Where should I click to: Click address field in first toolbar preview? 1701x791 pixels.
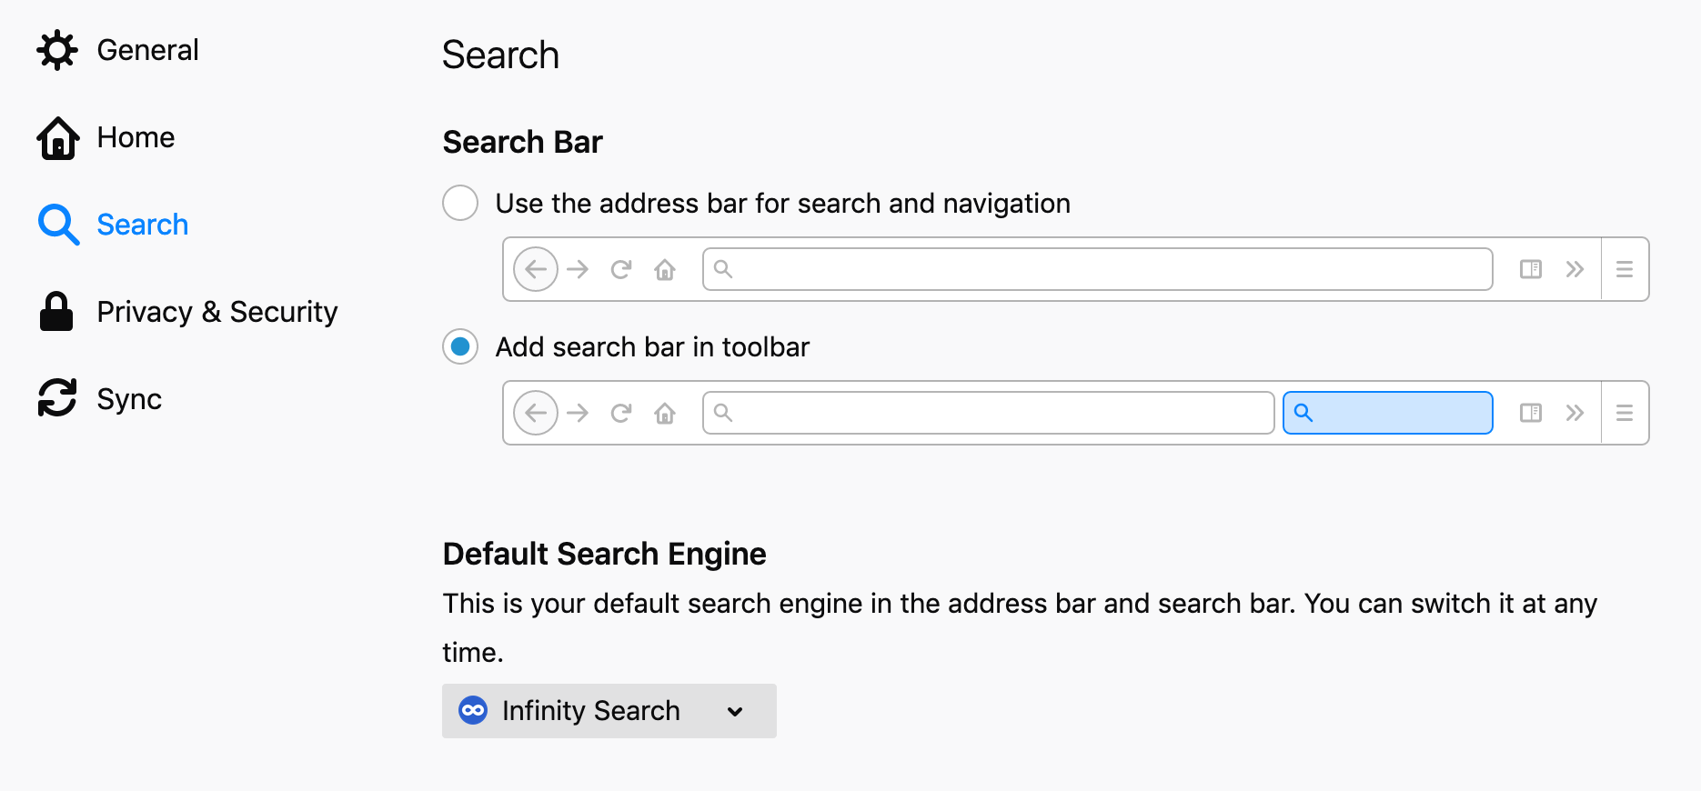(1097, 269)
